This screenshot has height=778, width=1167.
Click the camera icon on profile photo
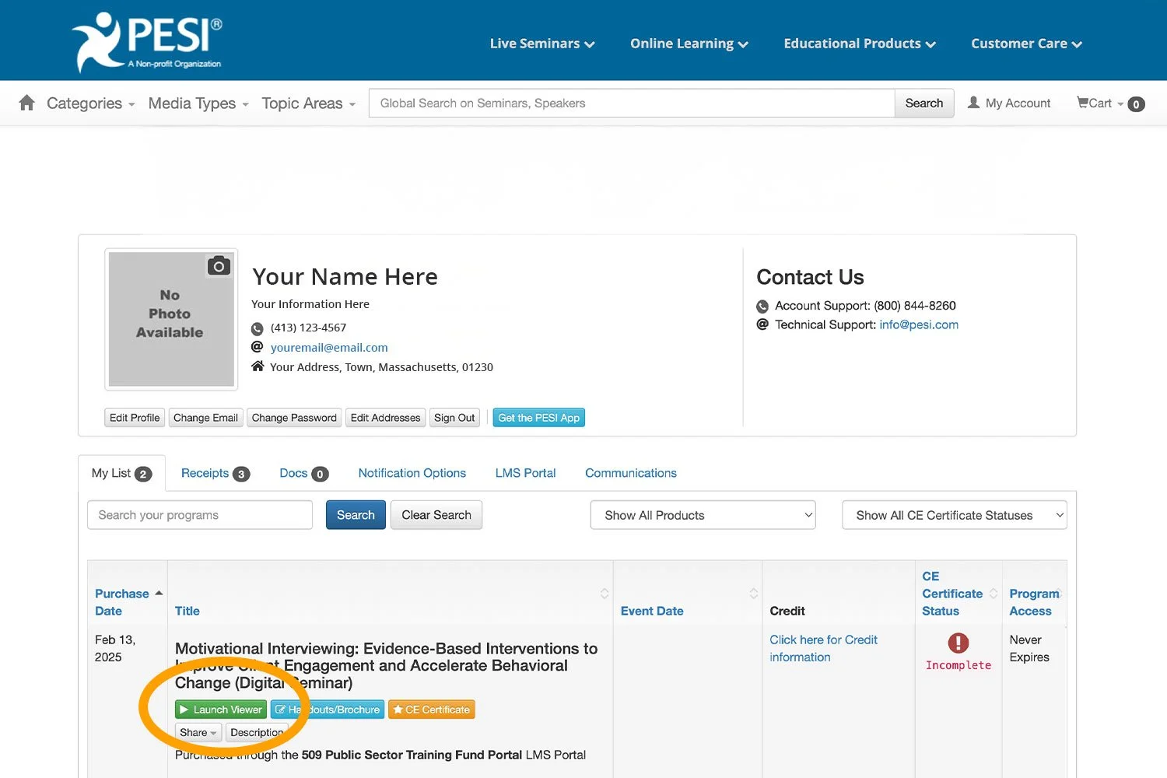[219, 266]
